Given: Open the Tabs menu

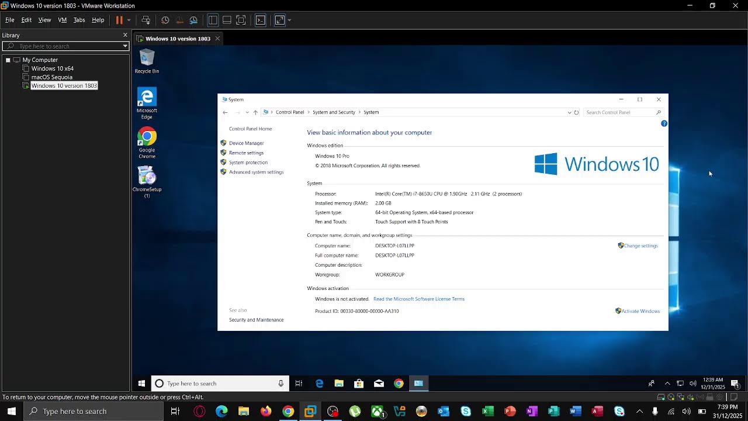Looking at the screenshot, I should click(79, 20).
